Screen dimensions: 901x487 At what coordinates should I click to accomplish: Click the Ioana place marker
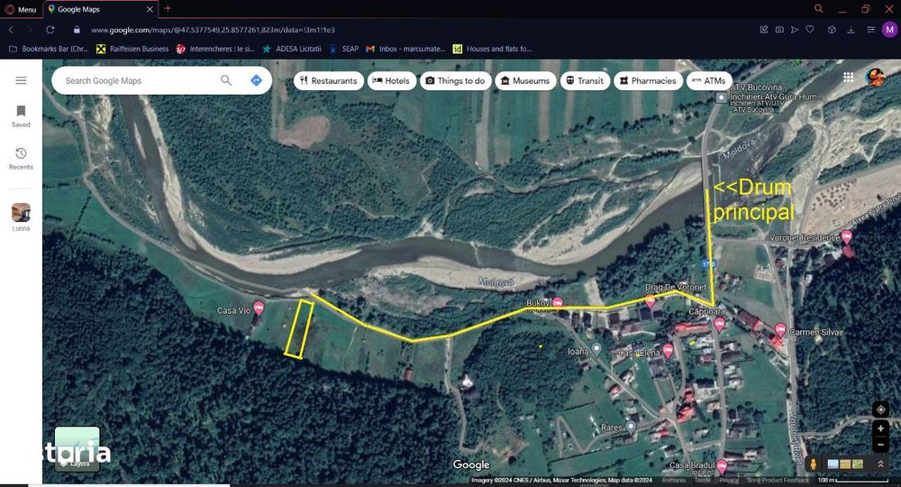coord(596,348)
